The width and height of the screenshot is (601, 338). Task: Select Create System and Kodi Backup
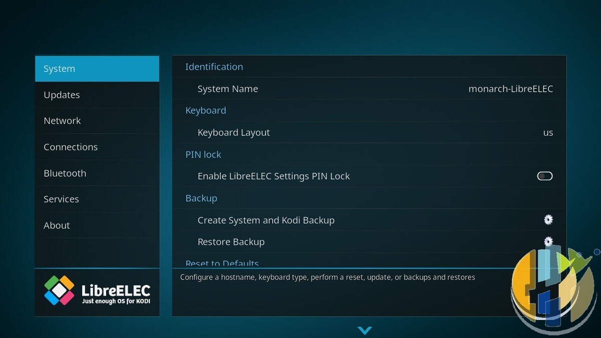[369, 220]
